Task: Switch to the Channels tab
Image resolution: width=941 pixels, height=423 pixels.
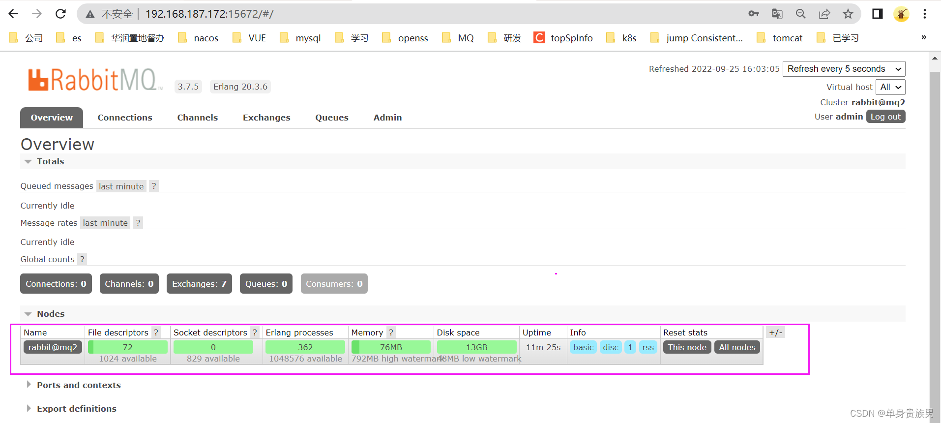Action: coord(198,118)
